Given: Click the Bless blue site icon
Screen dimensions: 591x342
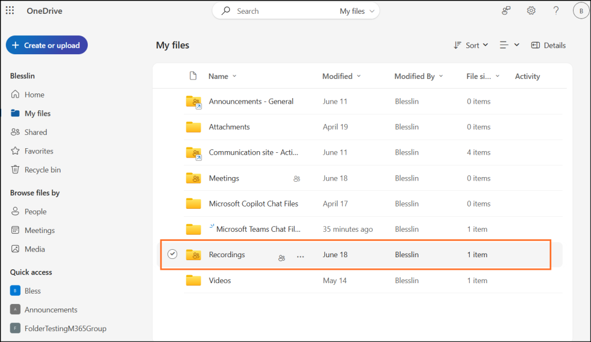Looking at the screenshot, I should [x=15, y=291].
